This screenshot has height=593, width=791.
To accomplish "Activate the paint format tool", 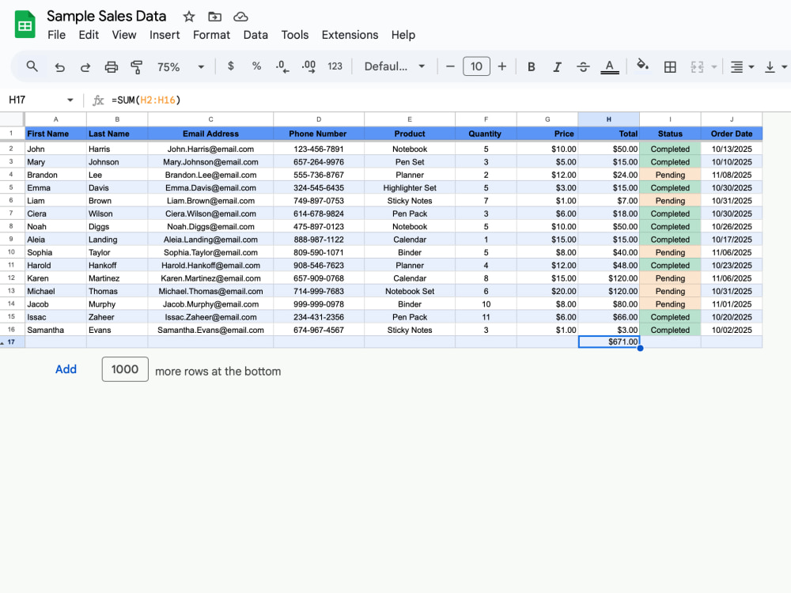I will point(136,66).
